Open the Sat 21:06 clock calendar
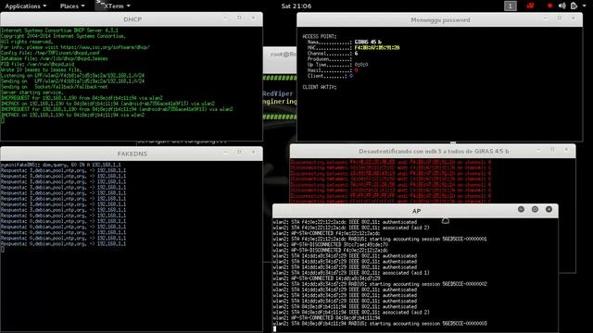Viewport: 593px width, 333px height. pyautogui.click(x=296, y=6)
